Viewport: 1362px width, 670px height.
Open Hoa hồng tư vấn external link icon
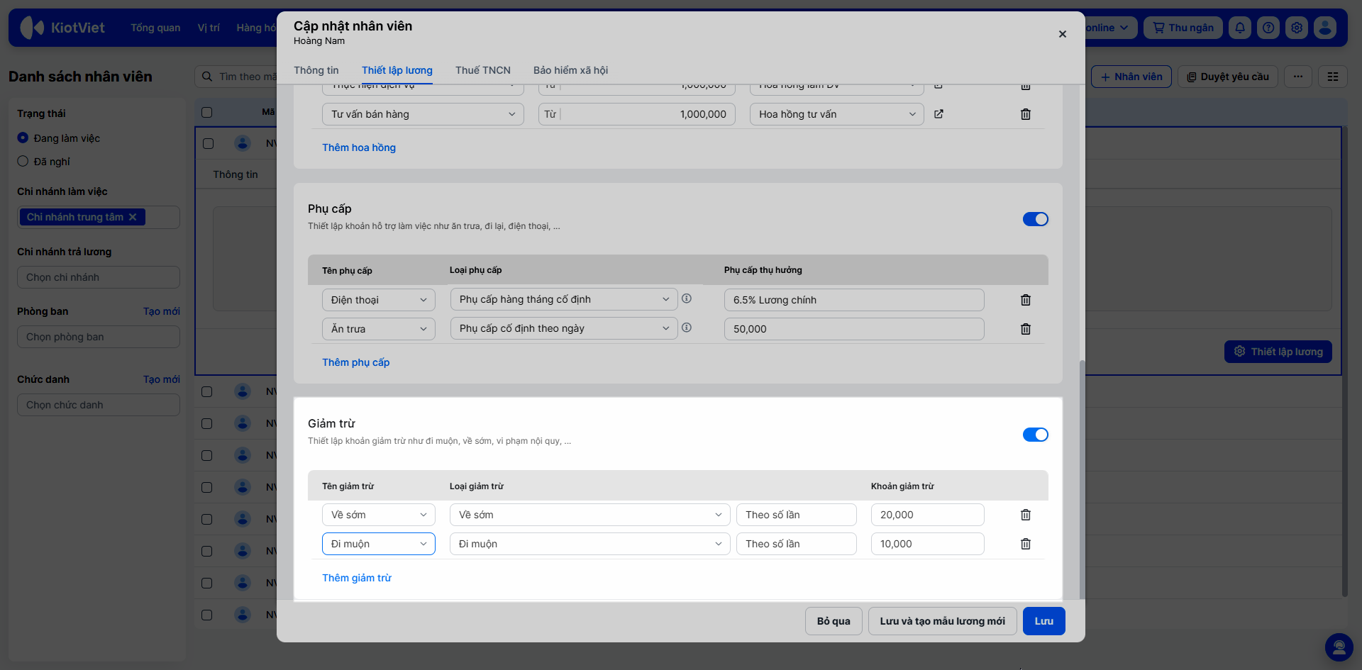(939, 113)
